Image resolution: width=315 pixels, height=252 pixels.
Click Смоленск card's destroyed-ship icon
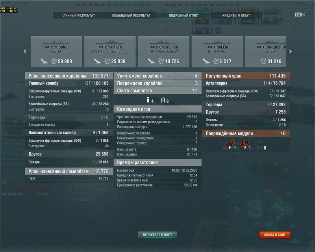(152, 61)
